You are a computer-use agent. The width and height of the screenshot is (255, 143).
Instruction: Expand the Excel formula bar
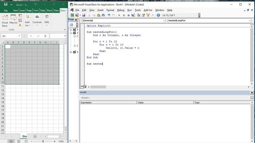65,36
